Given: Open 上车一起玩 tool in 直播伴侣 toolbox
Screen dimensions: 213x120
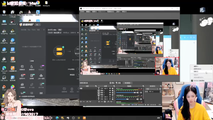Looking at the screenshot, I should pos(41,76).
